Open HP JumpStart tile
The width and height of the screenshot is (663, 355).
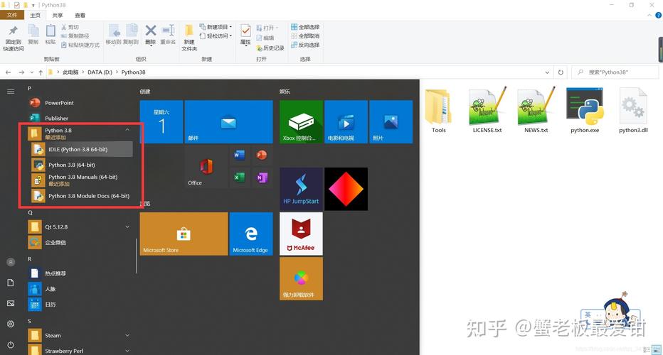click(301, 189)
